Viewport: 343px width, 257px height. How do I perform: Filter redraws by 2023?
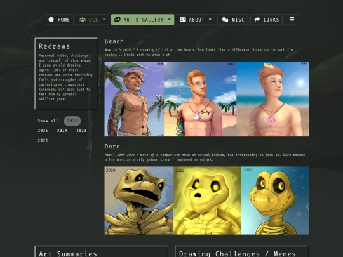[x=81, y=131]
